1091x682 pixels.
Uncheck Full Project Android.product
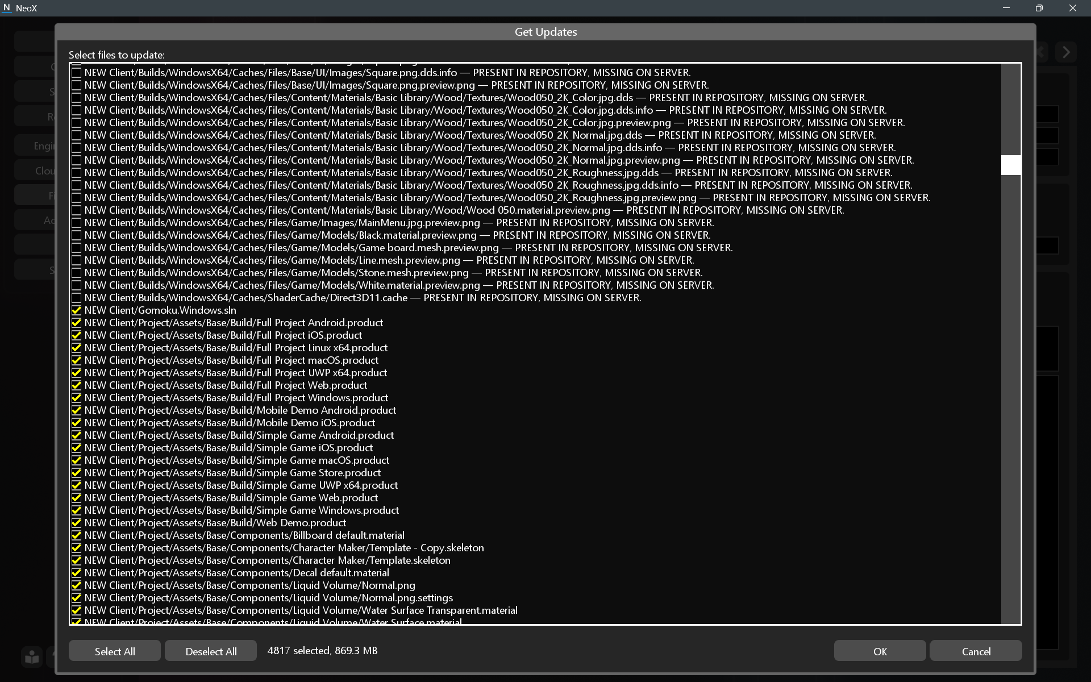76,323
